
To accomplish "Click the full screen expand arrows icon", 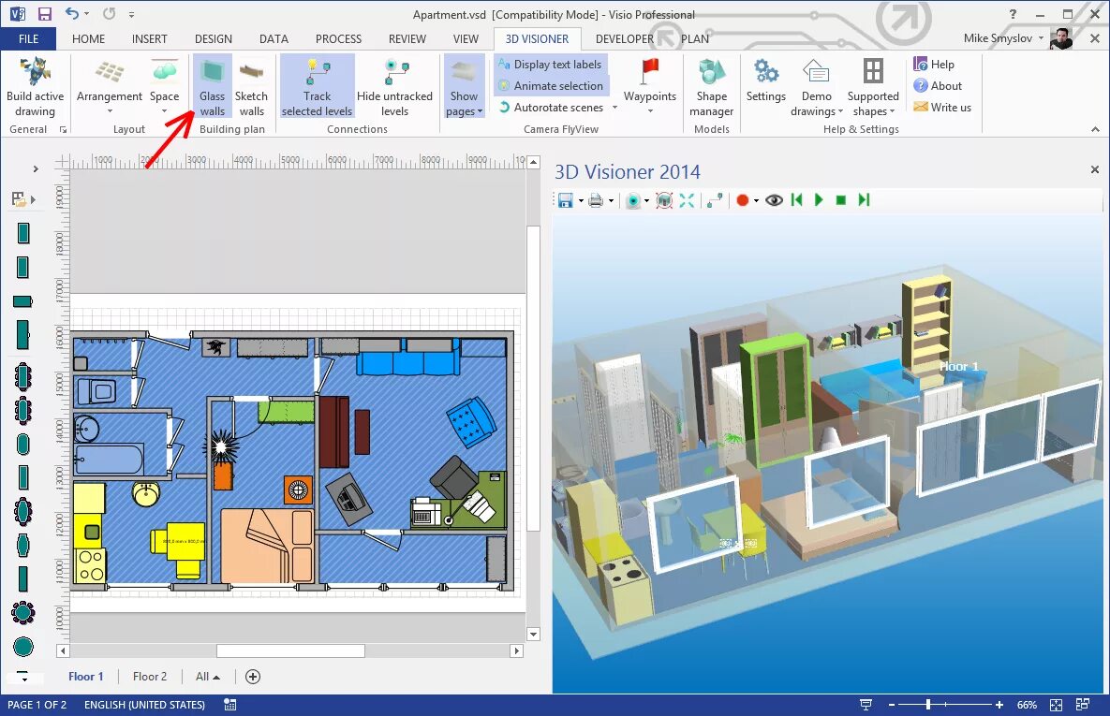I will pos(687,201).
